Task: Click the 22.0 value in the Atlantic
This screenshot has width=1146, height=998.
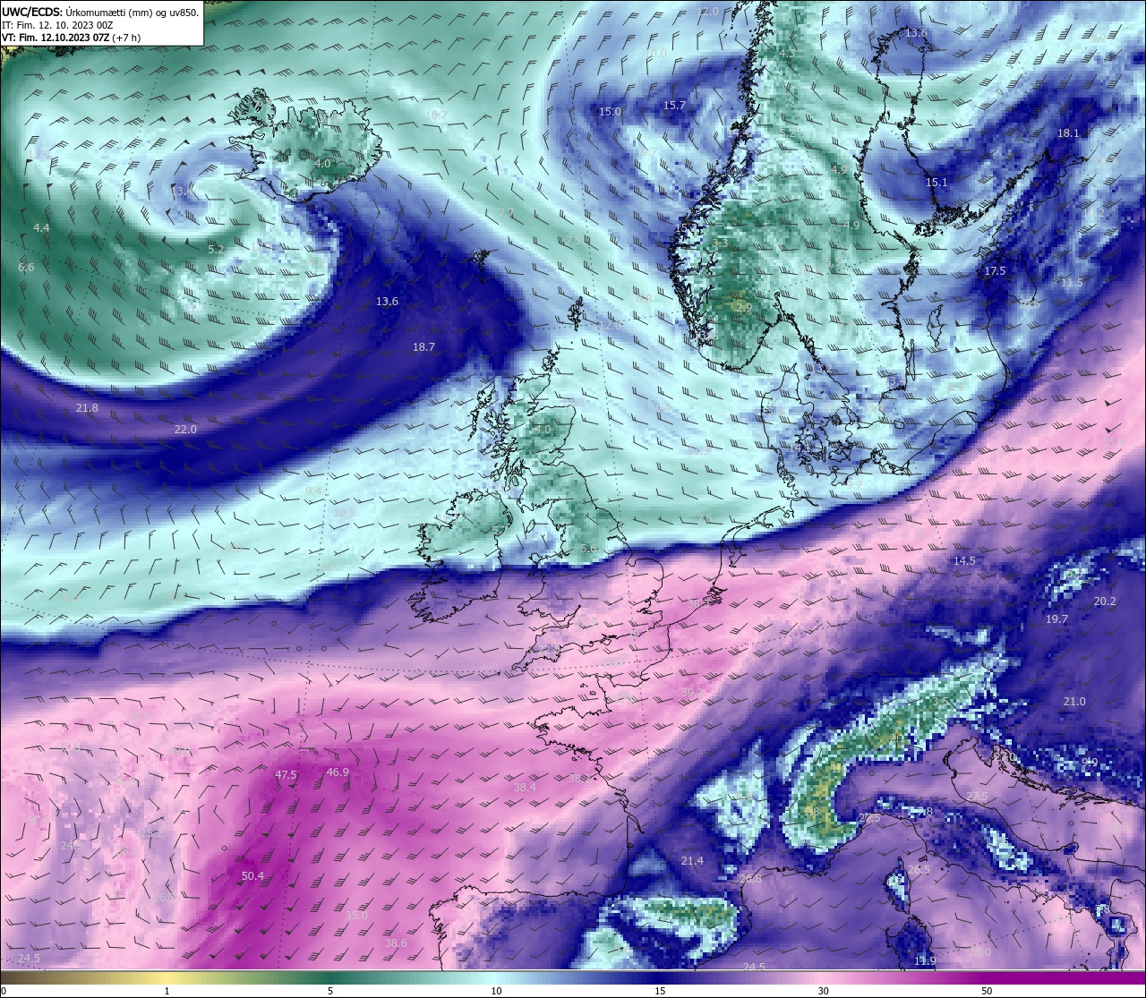Action: [x=185, y=429]
